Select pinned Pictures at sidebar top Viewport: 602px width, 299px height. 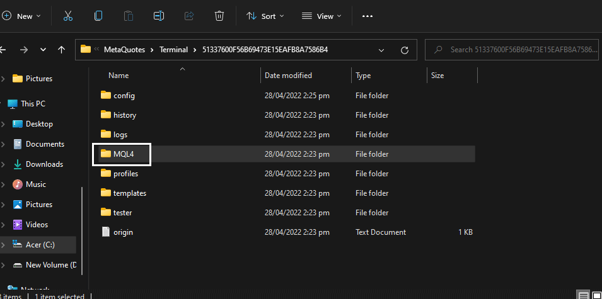pyautogui.click(x=39, y=79)
